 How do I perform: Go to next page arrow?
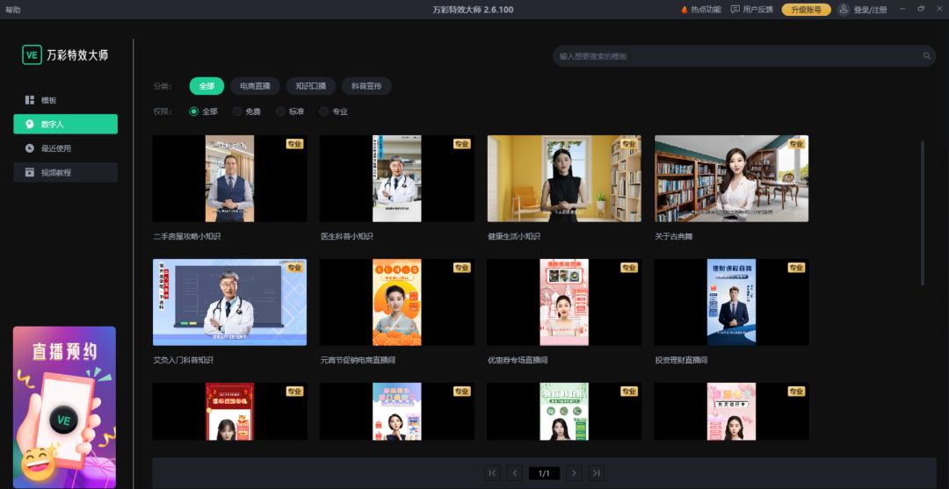tap(574, 473)
